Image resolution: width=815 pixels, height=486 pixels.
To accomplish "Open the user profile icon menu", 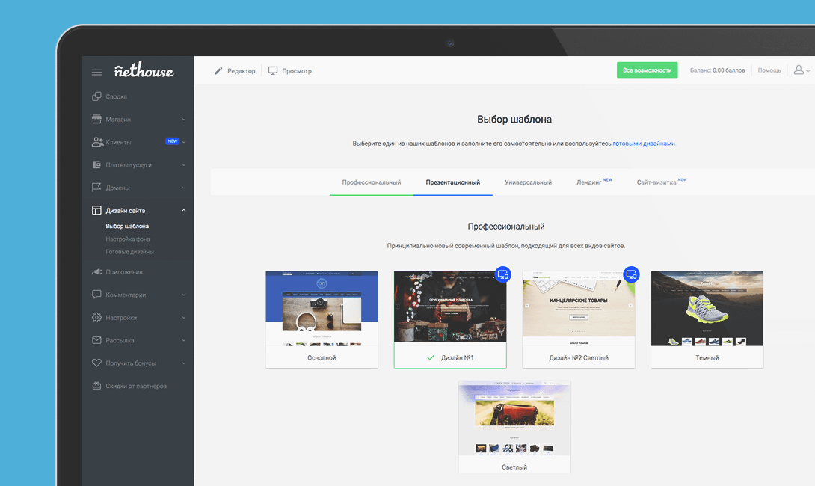I will [x=801, y=70].
